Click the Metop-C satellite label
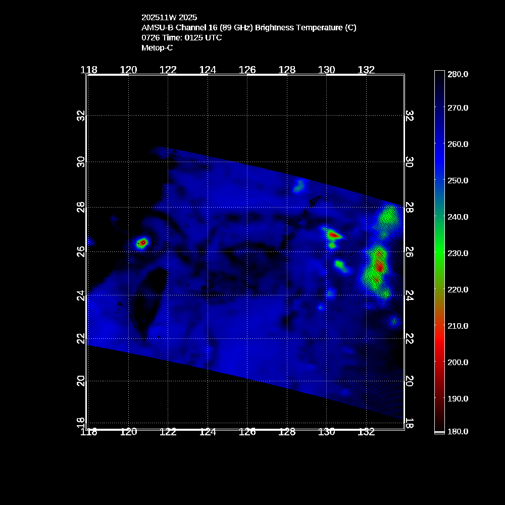The height and width of the screenshot is (505, 505). 157,48
